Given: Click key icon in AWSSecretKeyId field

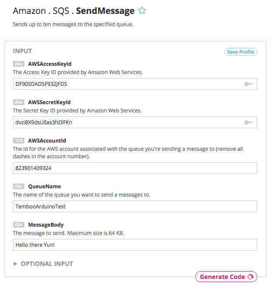Looking at the screenshot, I should [x=248, y=123].
